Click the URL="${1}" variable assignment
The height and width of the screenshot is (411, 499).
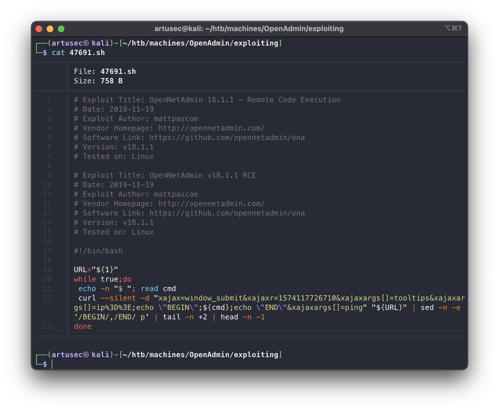click(96, 269)
